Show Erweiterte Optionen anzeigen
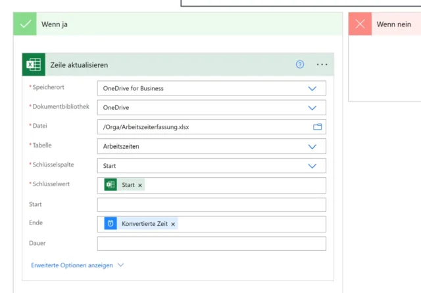The height and width of the screenshot is (293, 421). tap(77, 265)
